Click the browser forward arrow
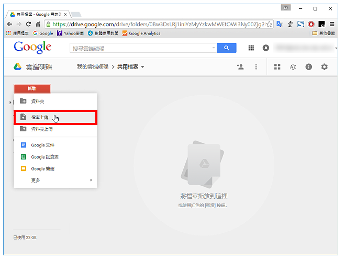 pos(19,24)
